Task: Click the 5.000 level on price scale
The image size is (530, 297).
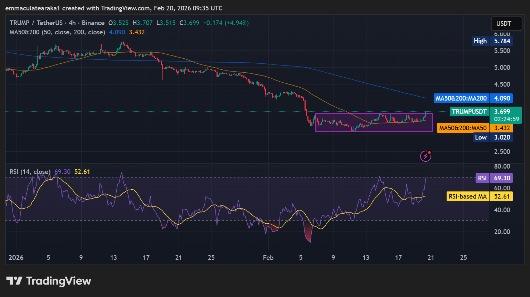Action: tap(502, 68)
